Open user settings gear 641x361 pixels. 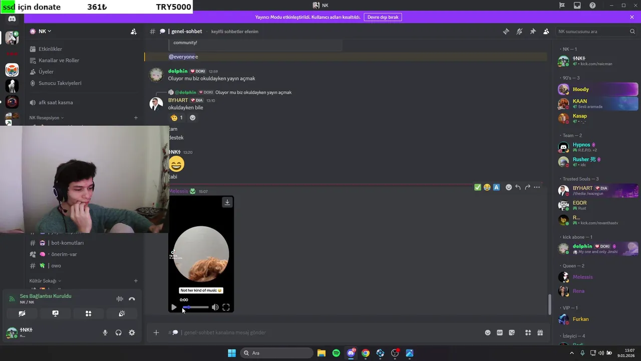(132, 332)
